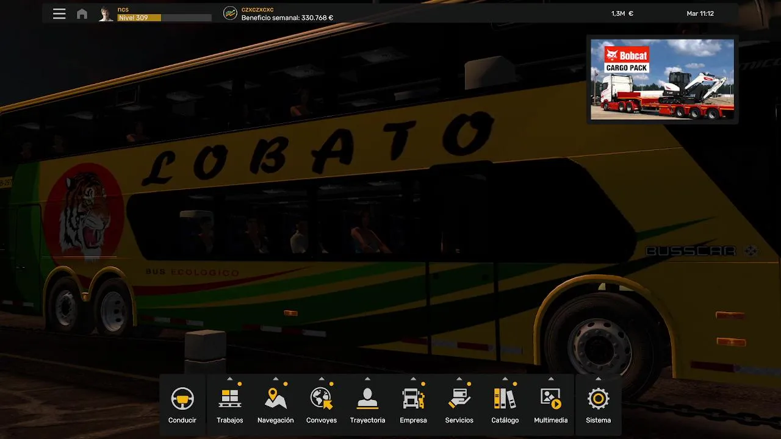Open the Trabajos cargo boxes icon
781x439 pixels.
tap(230, 399)
